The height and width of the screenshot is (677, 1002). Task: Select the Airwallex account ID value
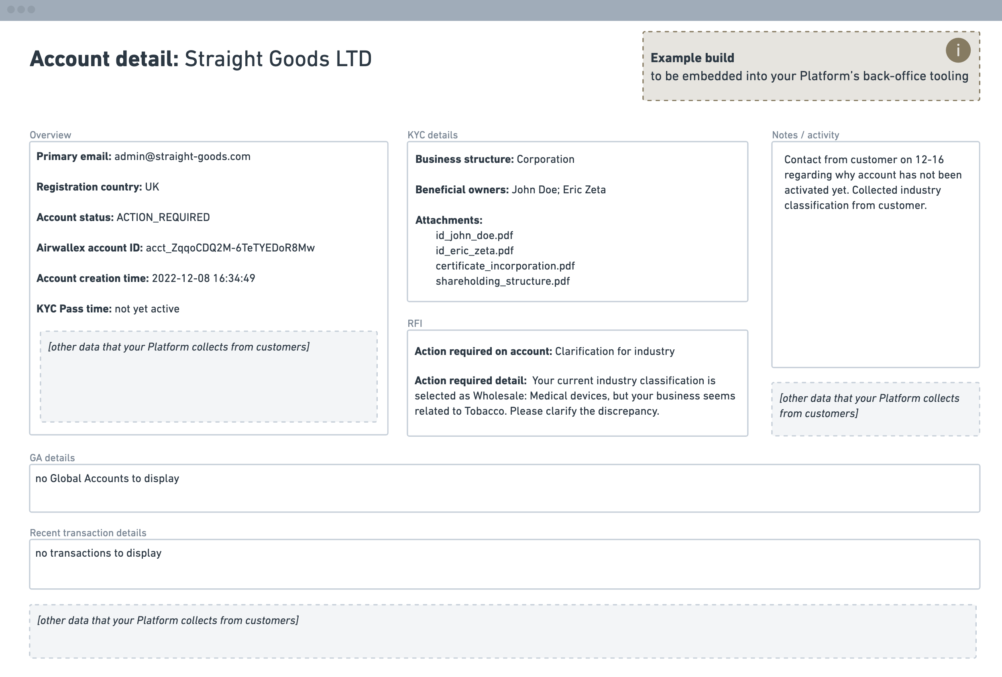coord(230,248)
